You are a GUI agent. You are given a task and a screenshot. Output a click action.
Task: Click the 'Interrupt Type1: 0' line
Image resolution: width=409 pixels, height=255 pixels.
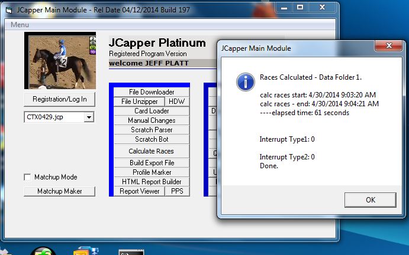[x=287, y=139]
